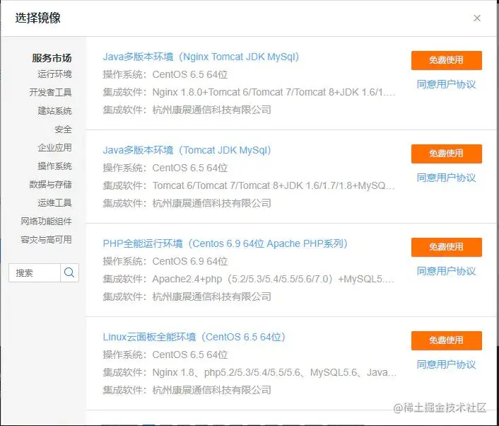Click the Tomcat 6/Tomcat 7/Tomcat 8+JDK software text

click(274, 185)
